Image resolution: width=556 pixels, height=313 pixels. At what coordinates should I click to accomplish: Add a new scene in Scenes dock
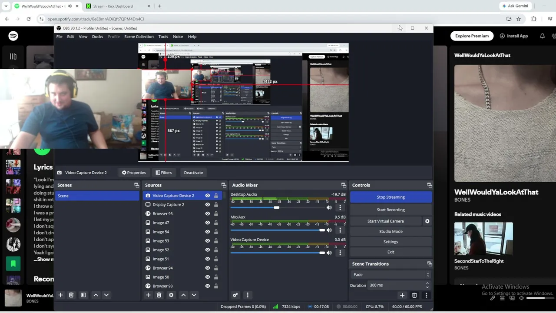60,295
